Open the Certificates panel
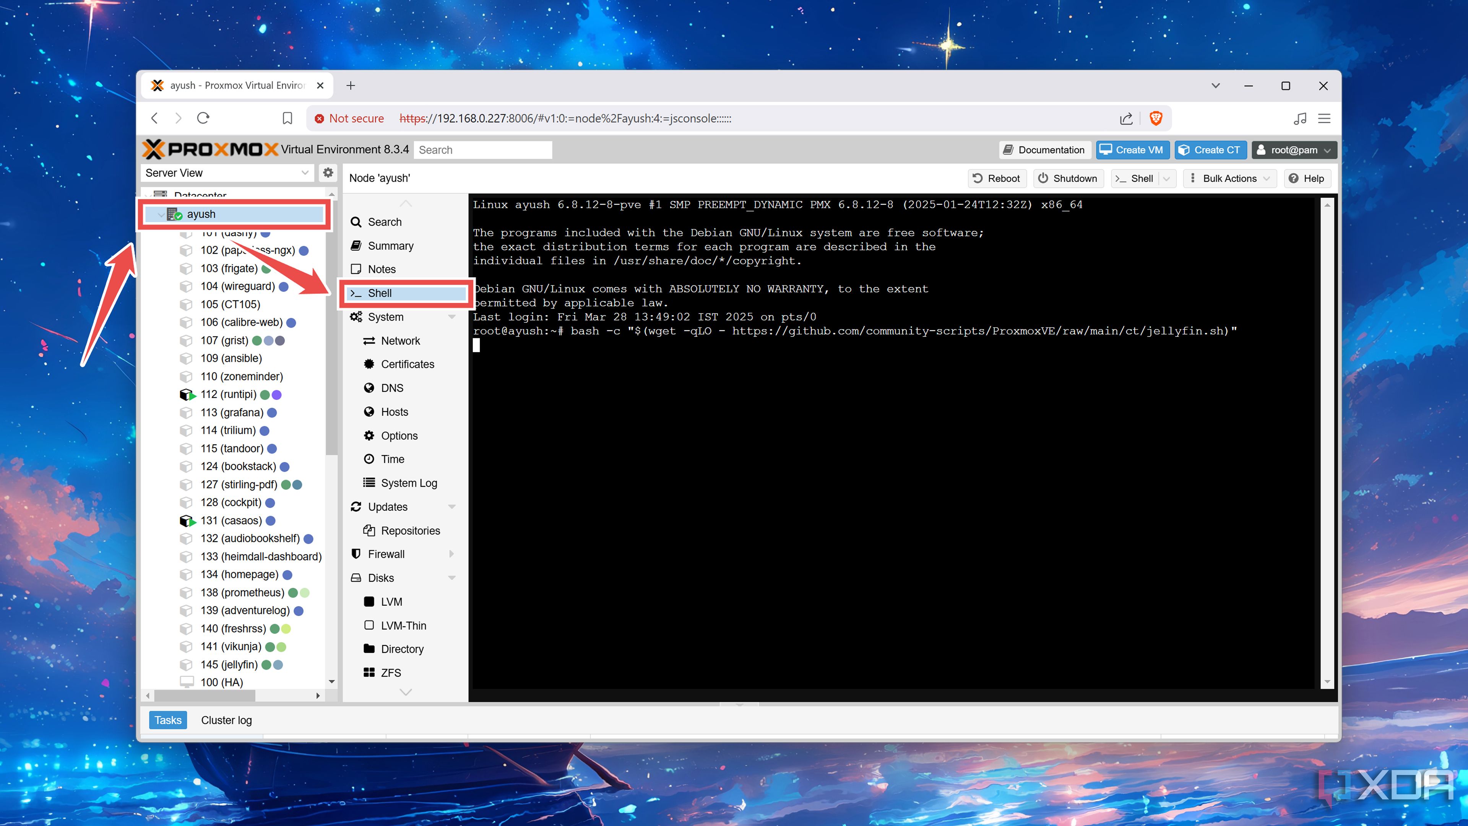The image size is (1468, 826). 370,364
